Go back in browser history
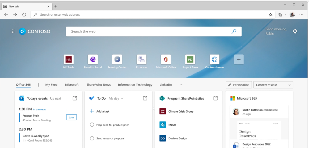This screenshot has width=309, height=148. pos(6,14)
